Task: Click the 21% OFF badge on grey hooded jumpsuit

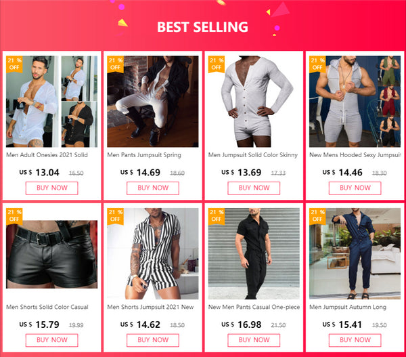Action: [317, 64]
